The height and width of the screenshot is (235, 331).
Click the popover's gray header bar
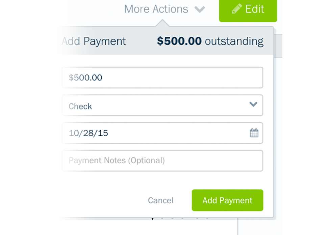pos(141,41)
